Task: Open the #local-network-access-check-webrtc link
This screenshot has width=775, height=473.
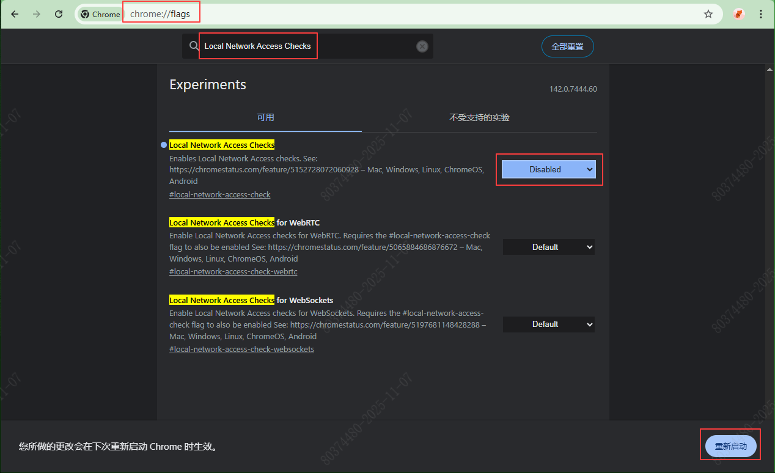Action: pyautogui.click(x=233, y=272)
